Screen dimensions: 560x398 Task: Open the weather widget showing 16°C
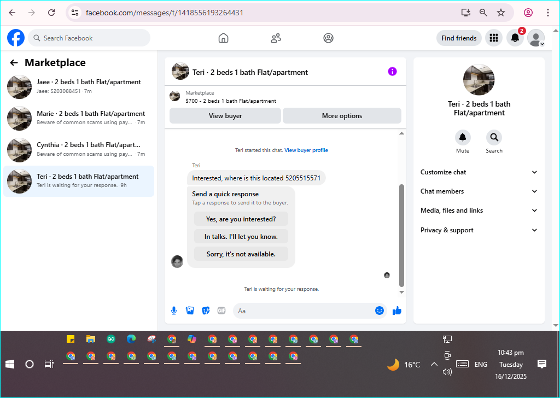click(x=404, y=365)
